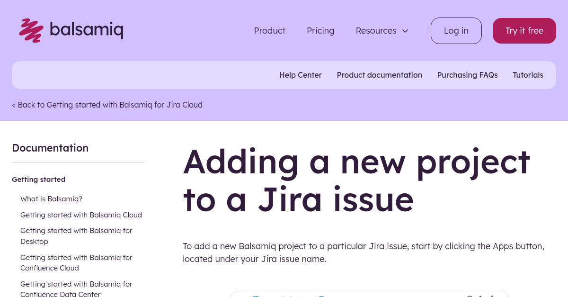
Task: Open the Product menu item
Action: click(269, 30)
